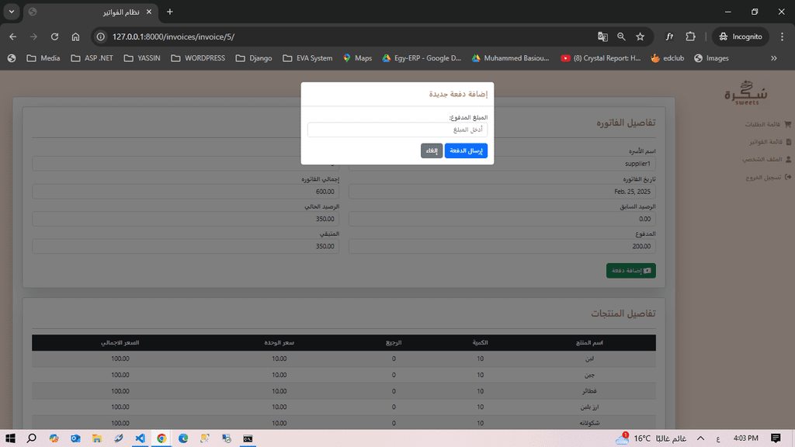Screen dimensions: 795x447
Task: Click the green add payment button
Action: [630, 271]
